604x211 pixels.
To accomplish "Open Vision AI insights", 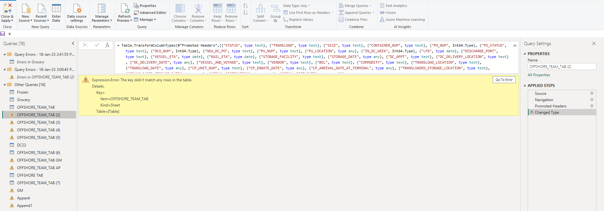I will pos(388,13).
